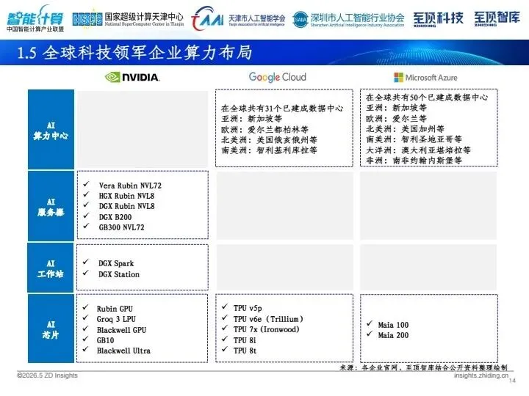Click the HGX Rubin NVL8 entry

(x=126, y=196)
